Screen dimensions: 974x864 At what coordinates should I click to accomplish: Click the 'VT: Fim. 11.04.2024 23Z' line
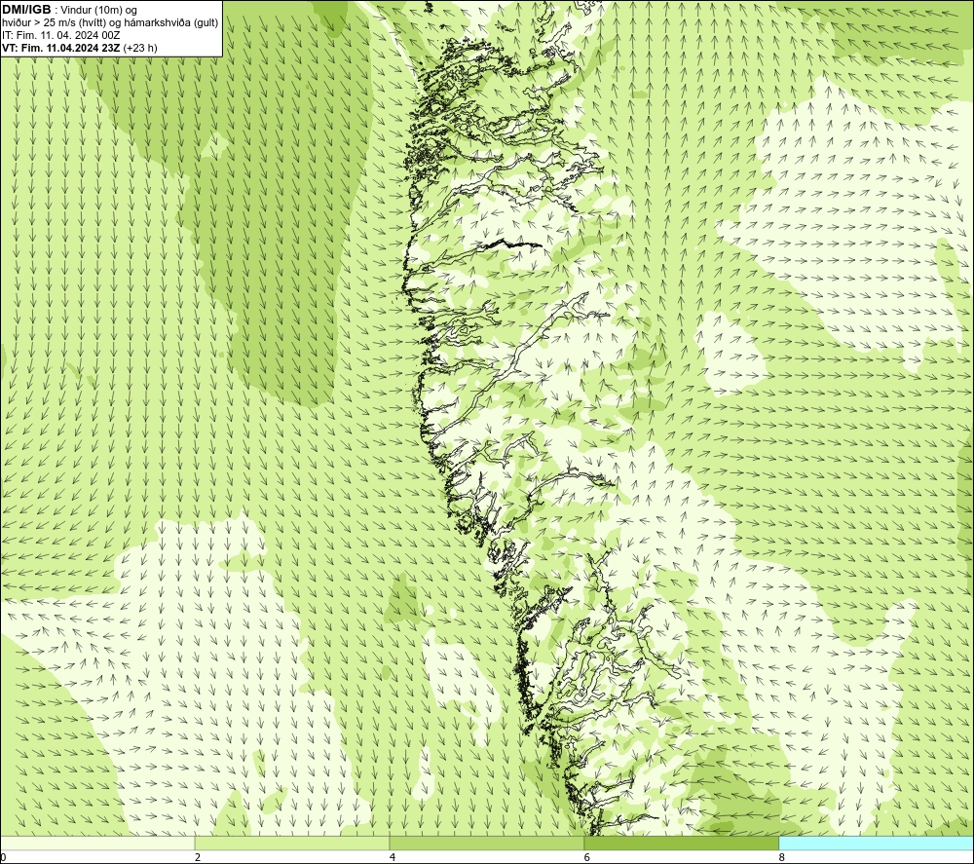pyautogui.click(x=60, y=48)
